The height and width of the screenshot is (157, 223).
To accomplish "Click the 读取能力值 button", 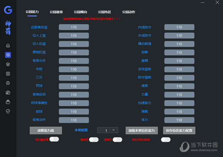I will pyautogui.click(x=46, y=131).
